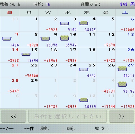Click the tray icon above 76196
The width and height of the screenshot is (135, 134).
pos(122,84)
